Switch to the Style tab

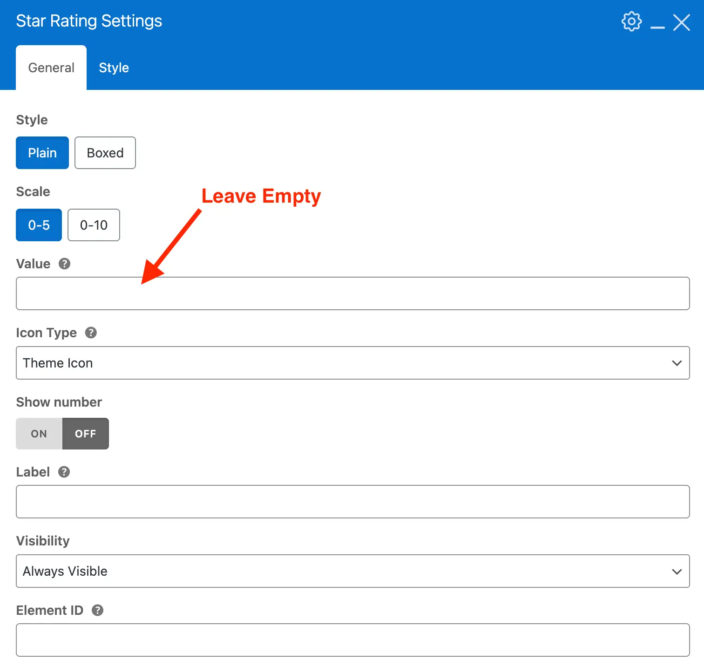(114, 68)
